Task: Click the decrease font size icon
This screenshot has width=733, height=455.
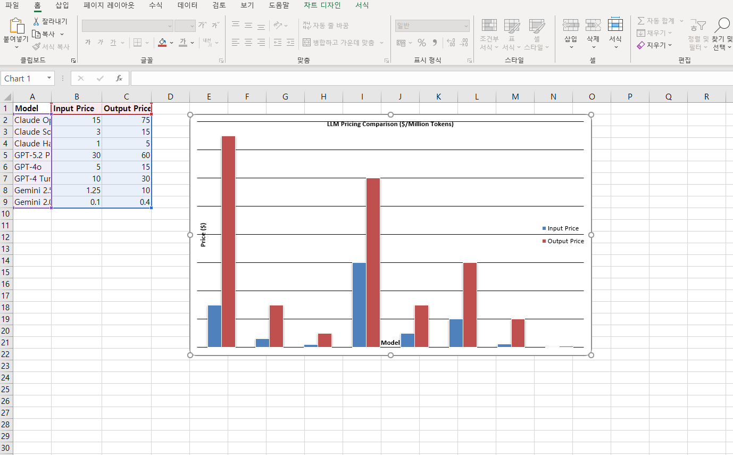Action: [215, 25]
